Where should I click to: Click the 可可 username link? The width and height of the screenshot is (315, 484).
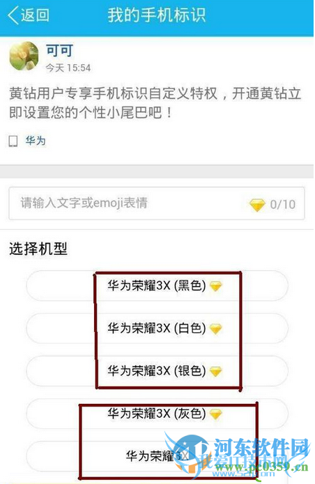tap(60, 50)
